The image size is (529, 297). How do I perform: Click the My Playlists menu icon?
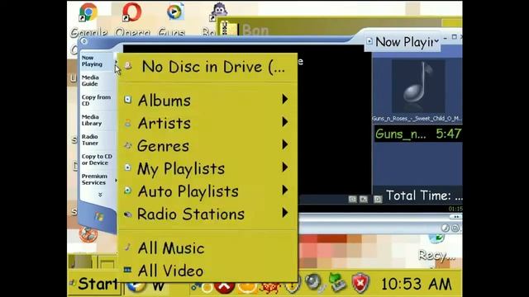tap(128, 167)
